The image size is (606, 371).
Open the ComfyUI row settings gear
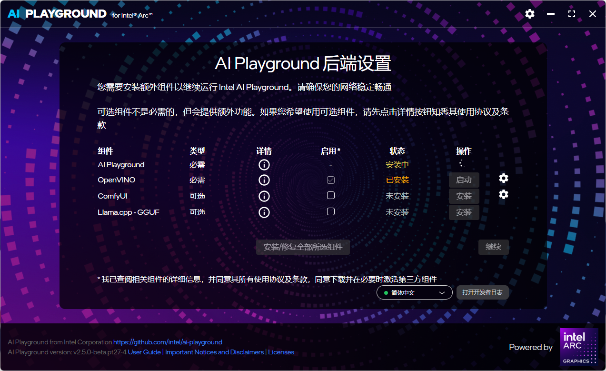click(x=504, y=194)
